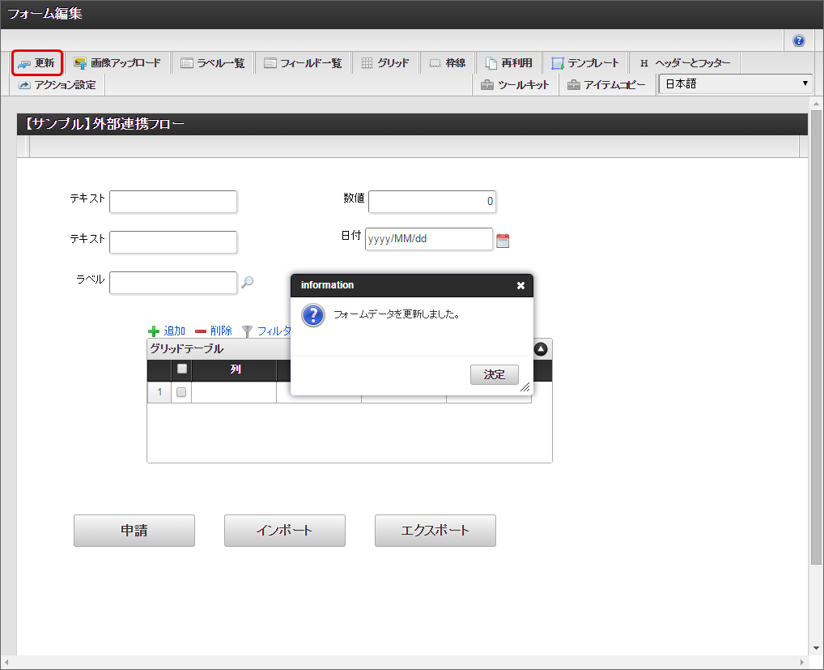Click the 数値 numeric input field
Image resolution: width=824 pixels, height=670 pixels.
coord(432,201)
